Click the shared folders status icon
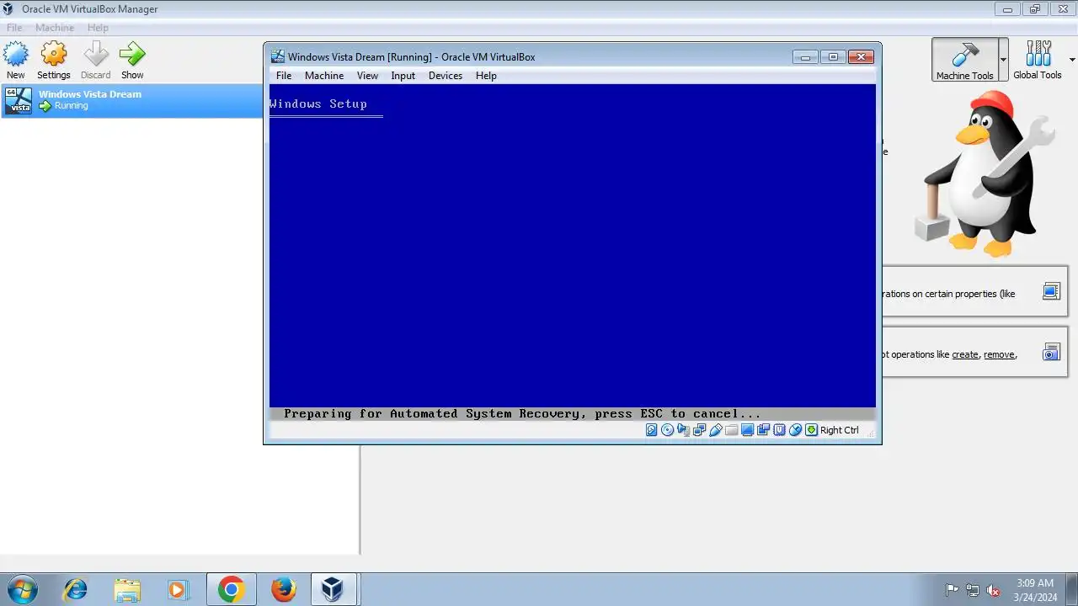The width and height of the screenshot is (1078, 606). pyautogui.click(x=731, y=430)
